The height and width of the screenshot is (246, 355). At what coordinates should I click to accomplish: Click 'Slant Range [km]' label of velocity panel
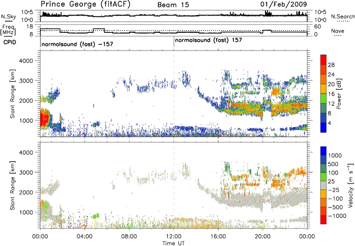coord(12,185)
